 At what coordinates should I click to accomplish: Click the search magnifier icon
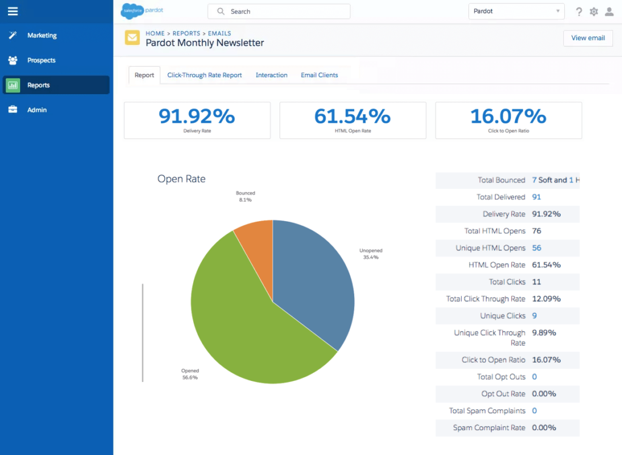221,11
